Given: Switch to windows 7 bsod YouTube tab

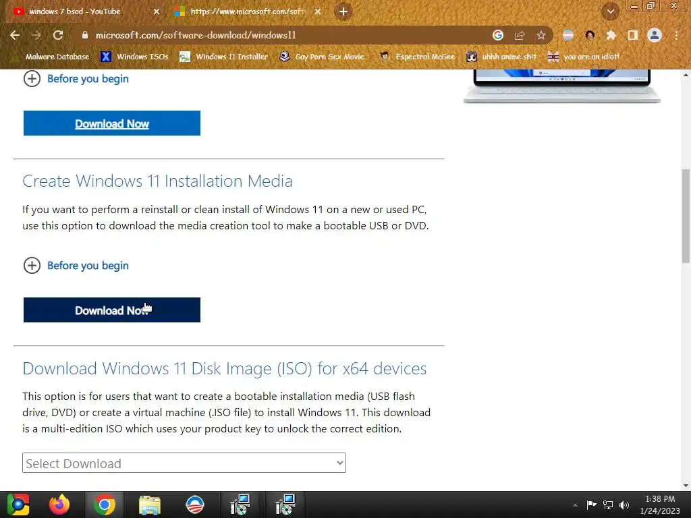Looking at the screenshot, I should coord(86,11).
